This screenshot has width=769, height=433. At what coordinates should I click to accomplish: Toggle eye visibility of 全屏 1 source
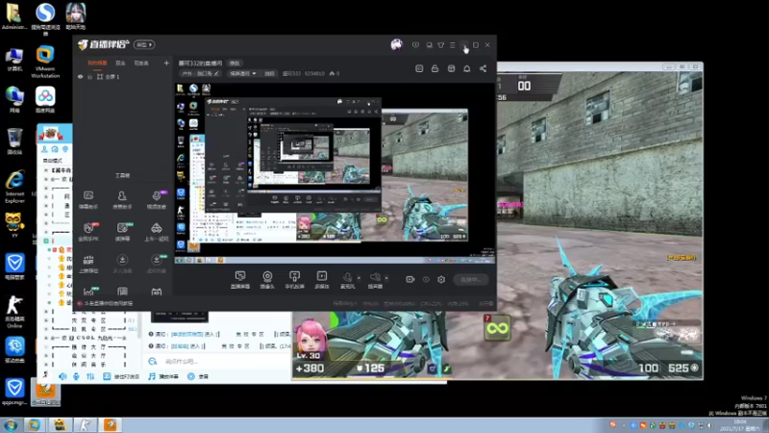(81, 77)
